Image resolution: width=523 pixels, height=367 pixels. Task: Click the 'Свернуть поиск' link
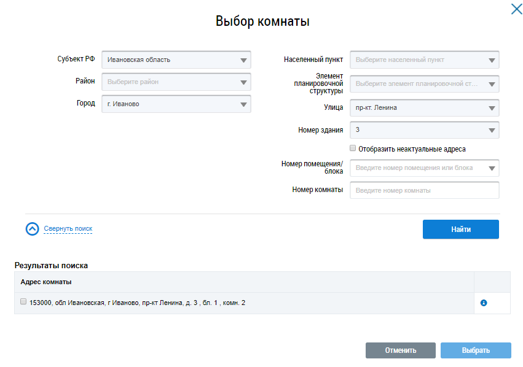(68, 229)
